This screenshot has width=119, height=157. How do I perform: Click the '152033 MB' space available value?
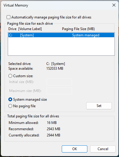(x=55, y=69)
